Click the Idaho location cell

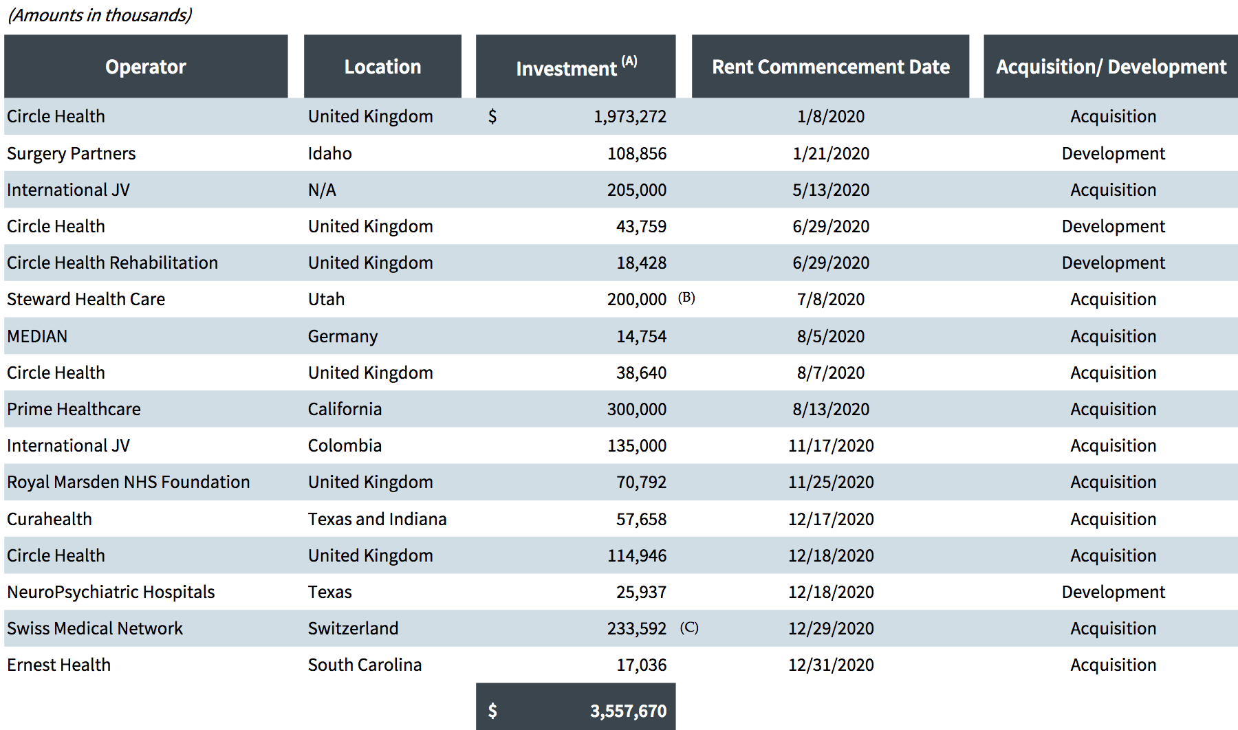pyautogui.click(x=329, y=153)
